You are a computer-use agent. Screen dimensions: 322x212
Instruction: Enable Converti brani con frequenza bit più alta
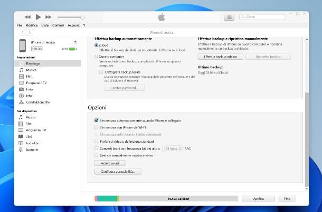[96, 148]
